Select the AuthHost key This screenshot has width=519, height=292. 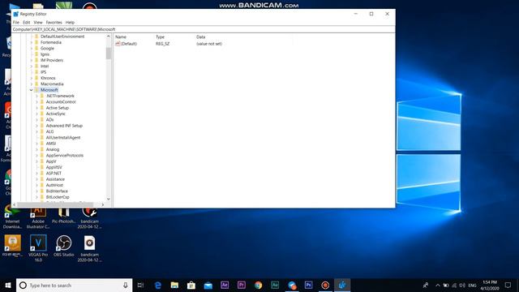pyautogui.click(x=54, y=186)
